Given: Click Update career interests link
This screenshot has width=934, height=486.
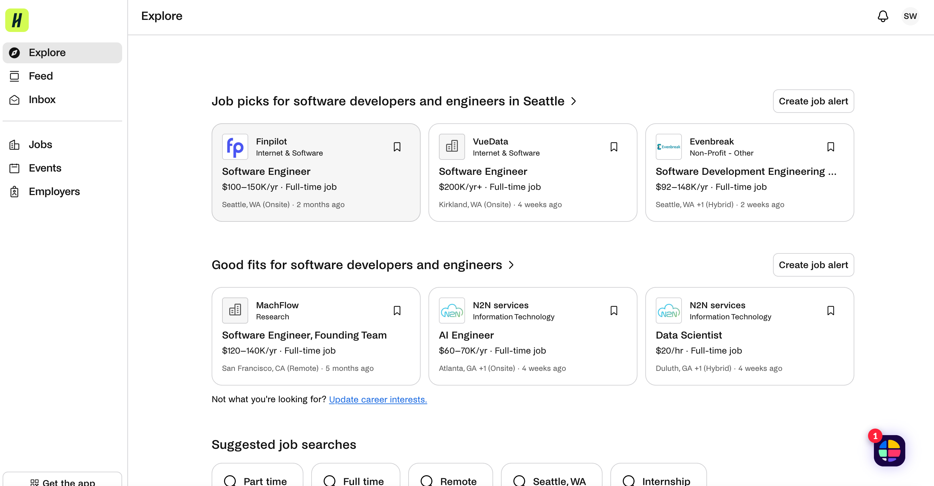Looking at the screenshot, I should [378, 399].
